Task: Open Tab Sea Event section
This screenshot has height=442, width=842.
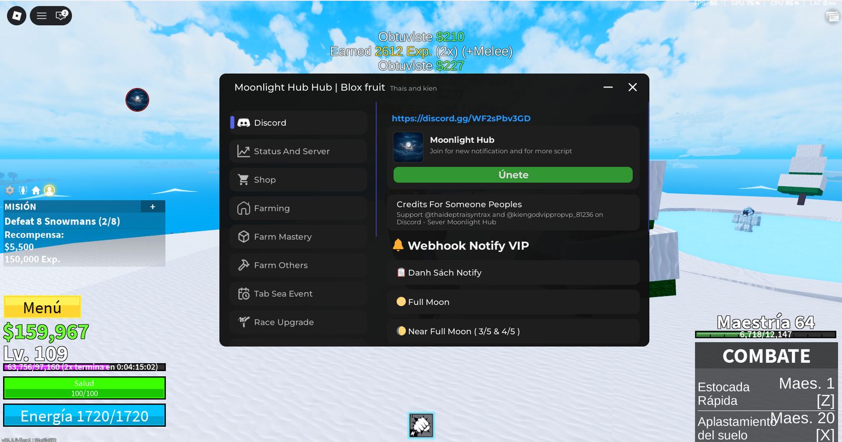Action: tap(298, 294)
